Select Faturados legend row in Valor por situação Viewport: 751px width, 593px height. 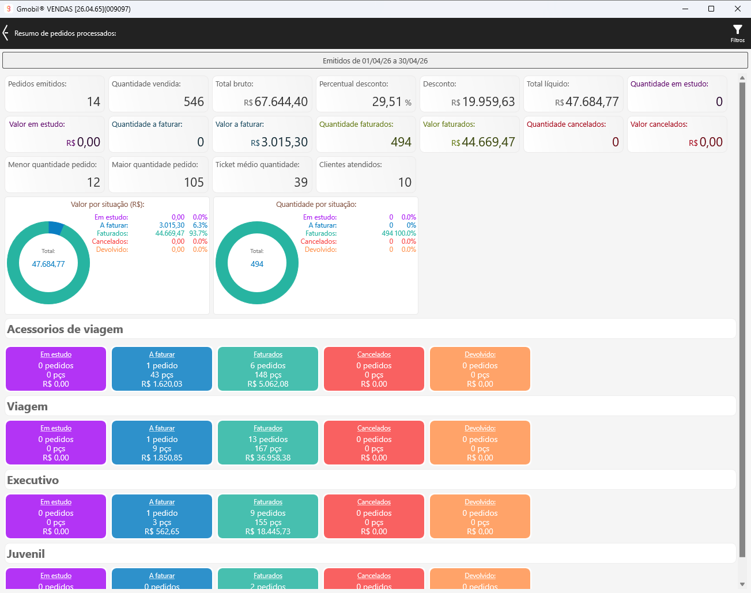tap(151, 233)
